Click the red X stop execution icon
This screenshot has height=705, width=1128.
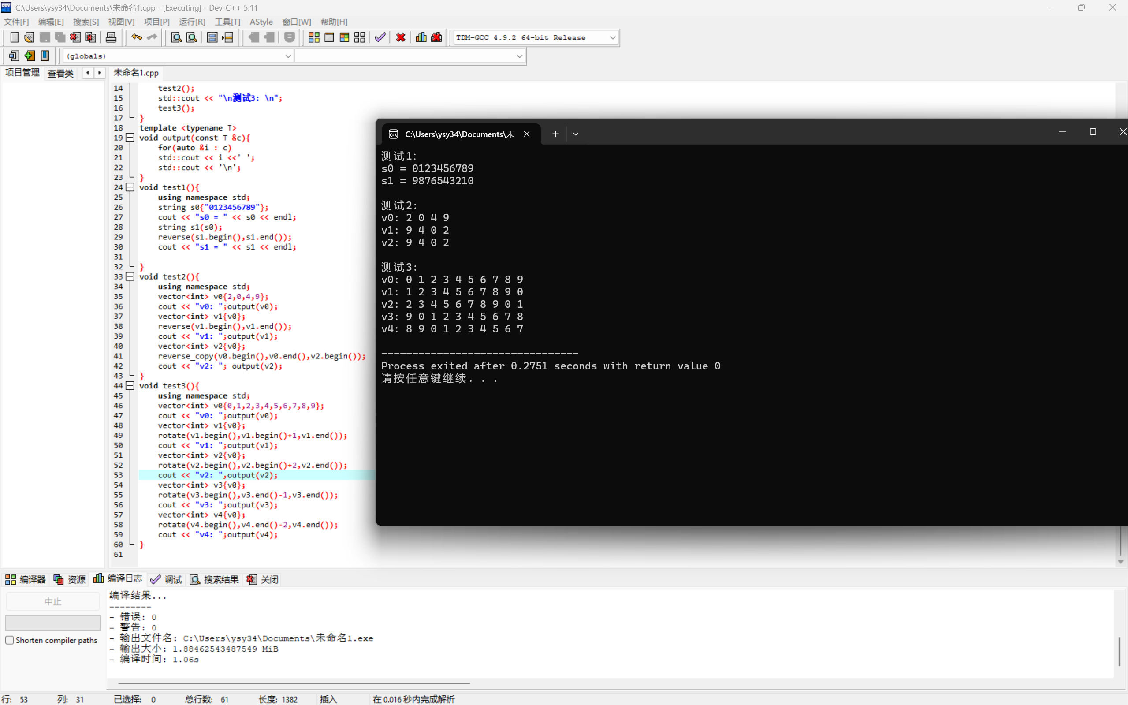pos(400,37)
